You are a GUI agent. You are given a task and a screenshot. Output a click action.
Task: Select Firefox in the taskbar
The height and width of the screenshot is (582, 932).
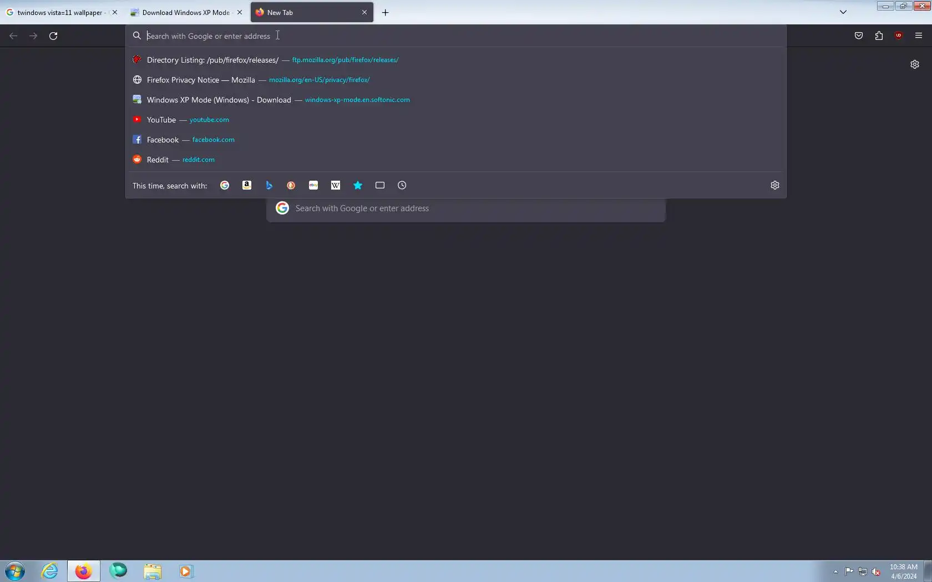(x=84, y=571)
